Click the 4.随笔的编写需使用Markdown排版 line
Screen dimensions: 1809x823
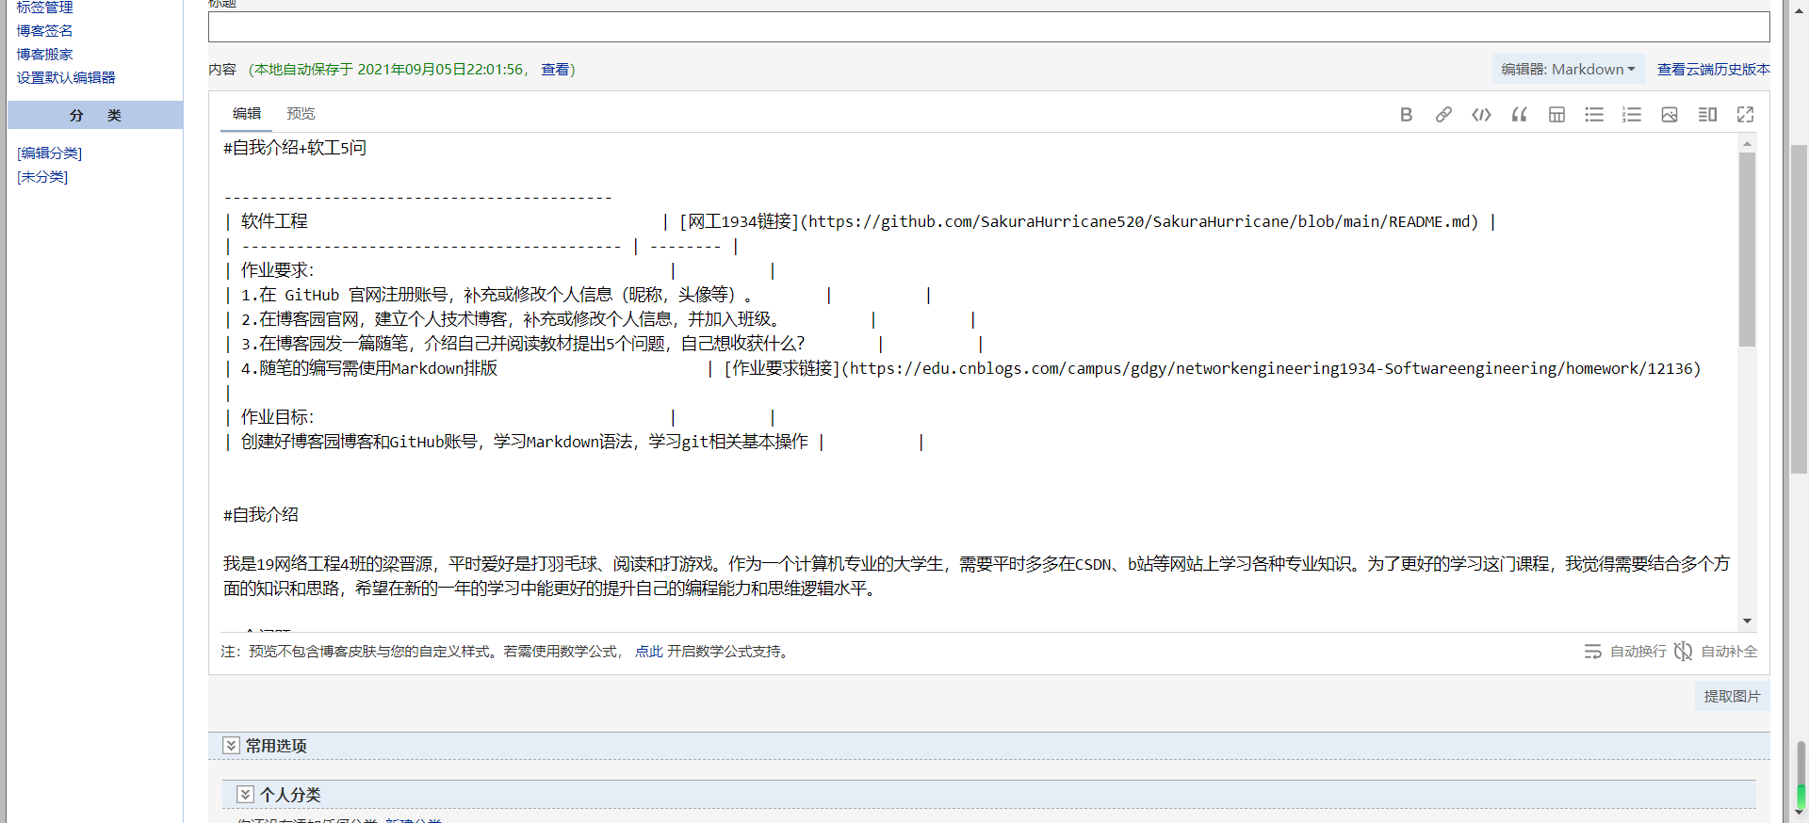coord(369,368)
